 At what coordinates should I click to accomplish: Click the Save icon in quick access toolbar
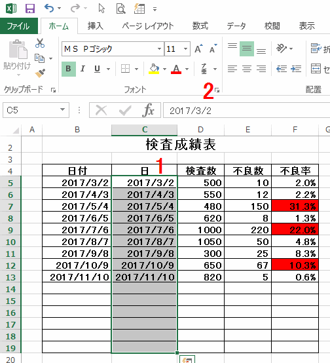click(x=30, y=9)
